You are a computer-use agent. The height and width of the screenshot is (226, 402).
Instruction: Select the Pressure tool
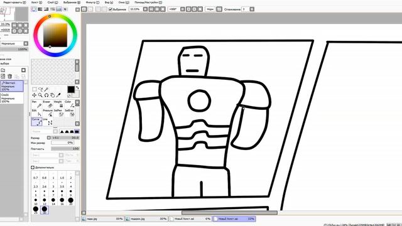coord(48,113)
